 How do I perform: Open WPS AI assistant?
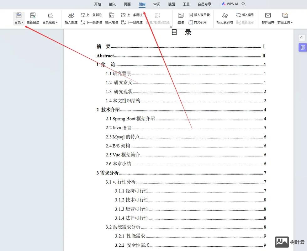230,4
